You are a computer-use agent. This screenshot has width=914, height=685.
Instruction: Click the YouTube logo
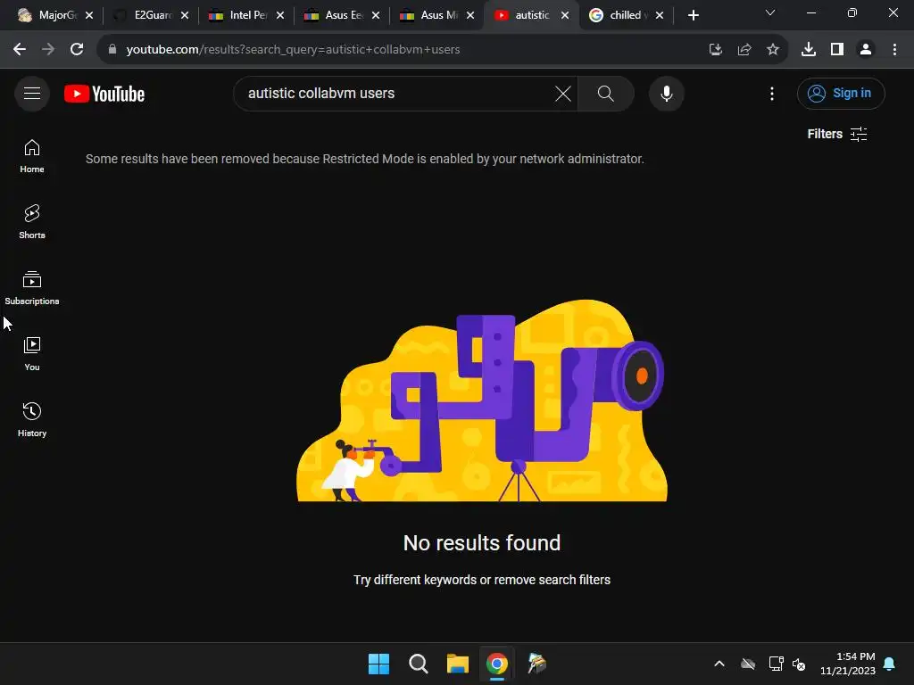(104, 94)
